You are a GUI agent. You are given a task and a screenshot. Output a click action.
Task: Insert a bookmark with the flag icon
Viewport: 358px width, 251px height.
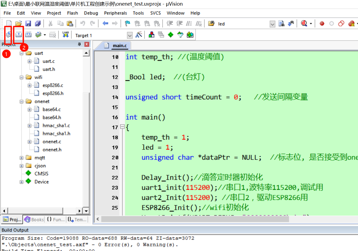pos(128,24)
